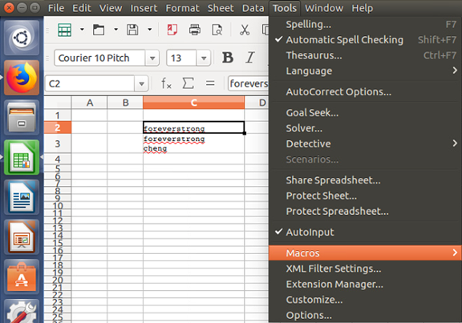This screenshot has height=323, width=462.
Task: Open XML Filter Settings... entry
Action: [365, 268]
